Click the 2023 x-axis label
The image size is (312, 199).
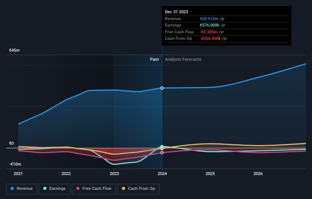114,174
